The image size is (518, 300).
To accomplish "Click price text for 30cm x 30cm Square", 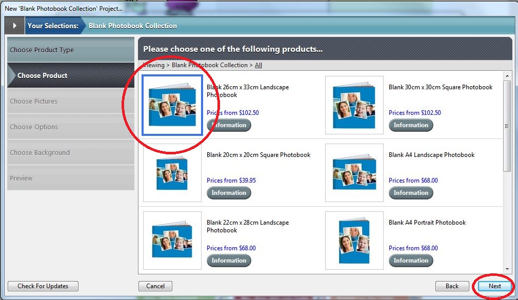I will [x=414, y=113].
